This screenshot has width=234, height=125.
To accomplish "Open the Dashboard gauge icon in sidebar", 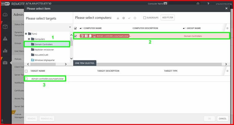I will pyautogui.click(x=5, y=15).
